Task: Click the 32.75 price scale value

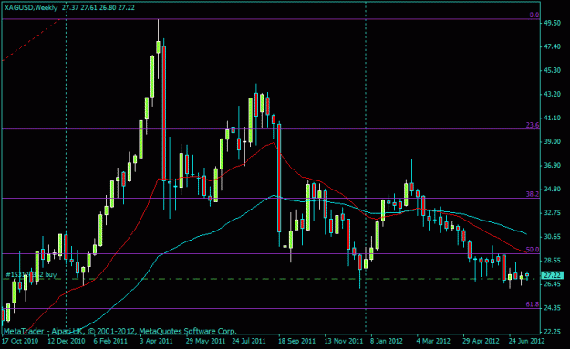Action: pos(552,213)
